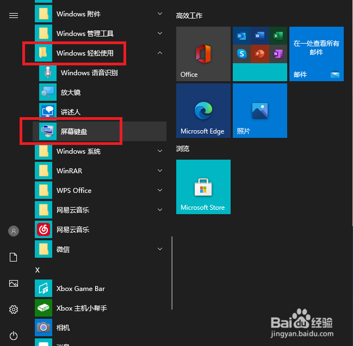Select Windows 管理工具 folder label

(85, 34)
